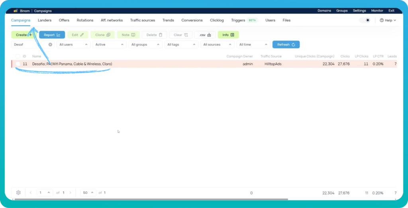408x208 pixels.
Task: Open Settings in top bar
Action: click(359, 11)
